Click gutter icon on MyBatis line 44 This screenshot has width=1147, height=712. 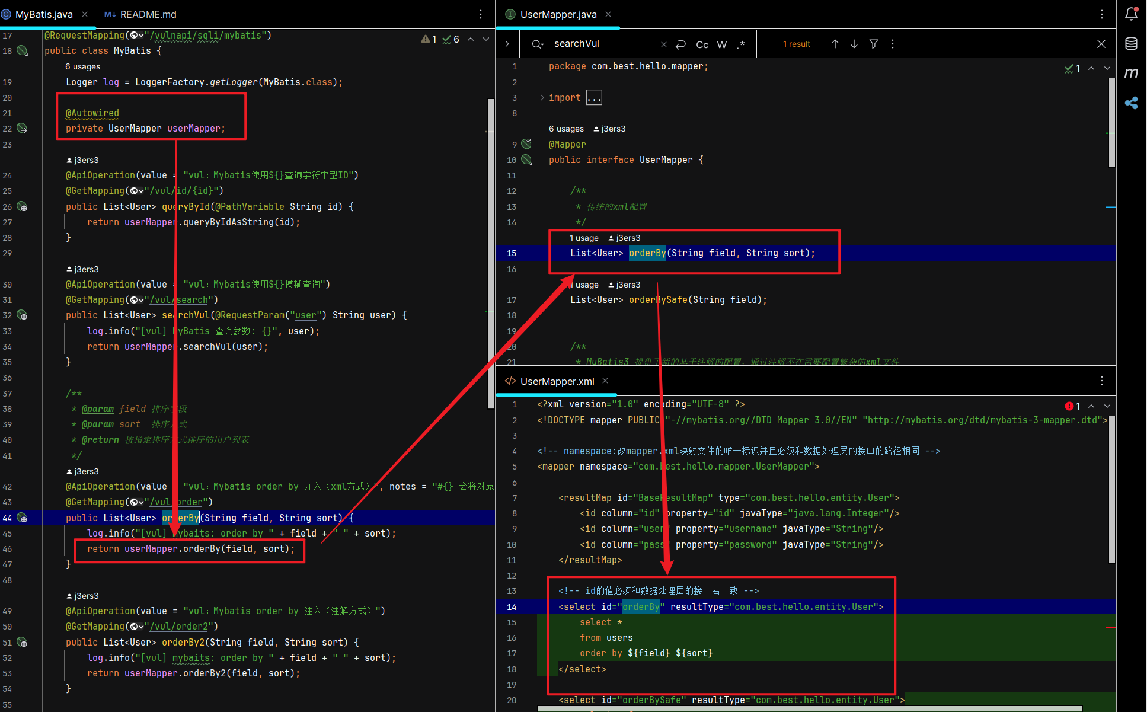pyautogui.click(x=22, y=518)
